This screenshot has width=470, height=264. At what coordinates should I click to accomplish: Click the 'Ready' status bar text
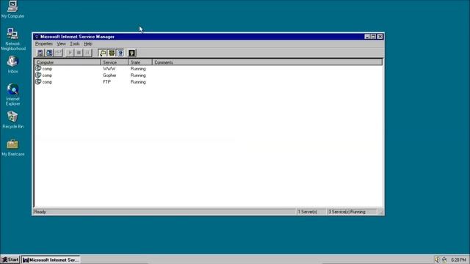tap(40, 212)
